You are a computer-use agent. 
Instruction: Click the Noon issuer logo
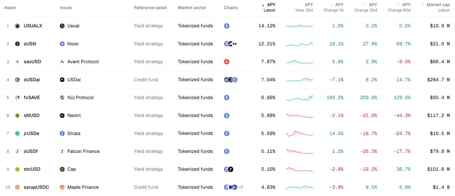[62, 44]
